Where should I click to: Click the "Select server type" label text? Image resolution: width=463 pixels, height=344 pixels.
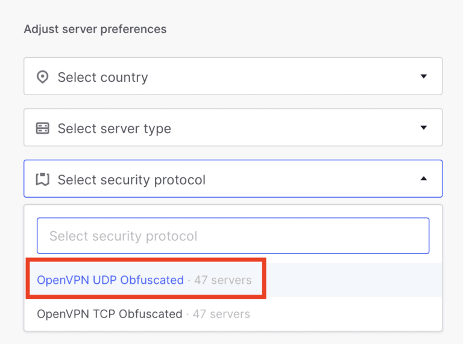click(114, 128)
